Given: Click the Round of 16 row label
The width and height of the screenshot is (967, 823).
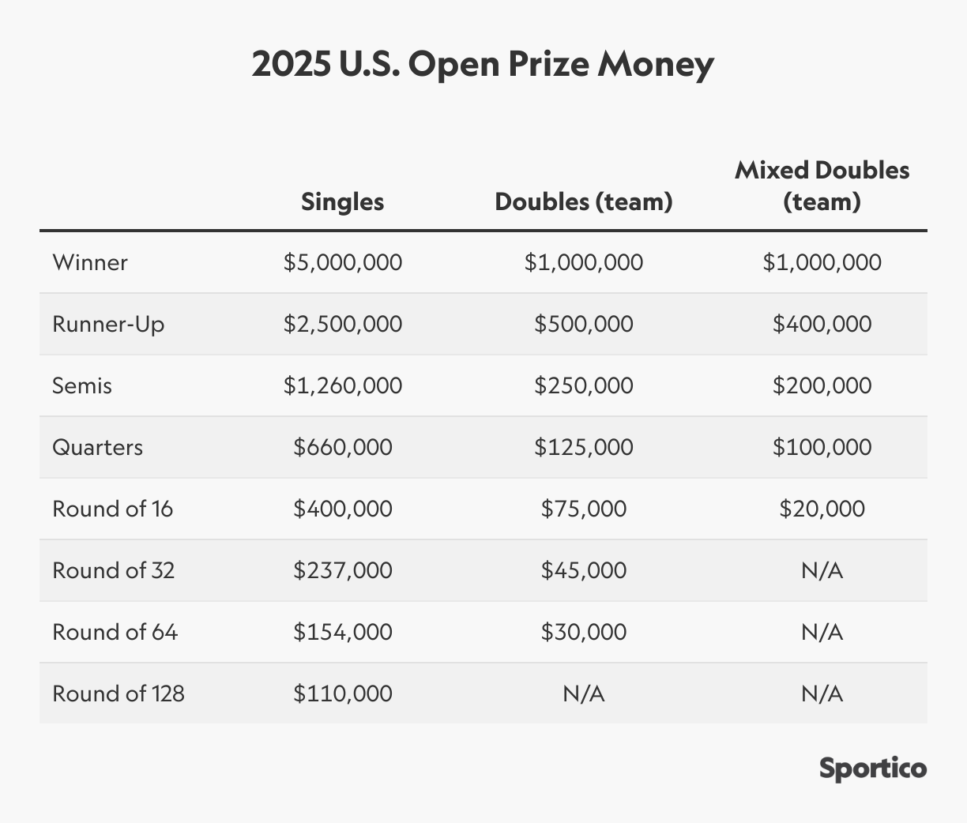Looking at the screenshot, I should (x=112, y=509).
